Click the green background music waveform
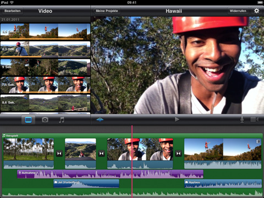264x198 pixels. [132, 193]
